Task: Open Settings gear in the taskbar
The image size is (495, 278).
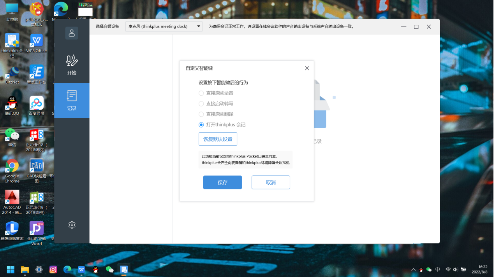Action: (x=39, y=270)
